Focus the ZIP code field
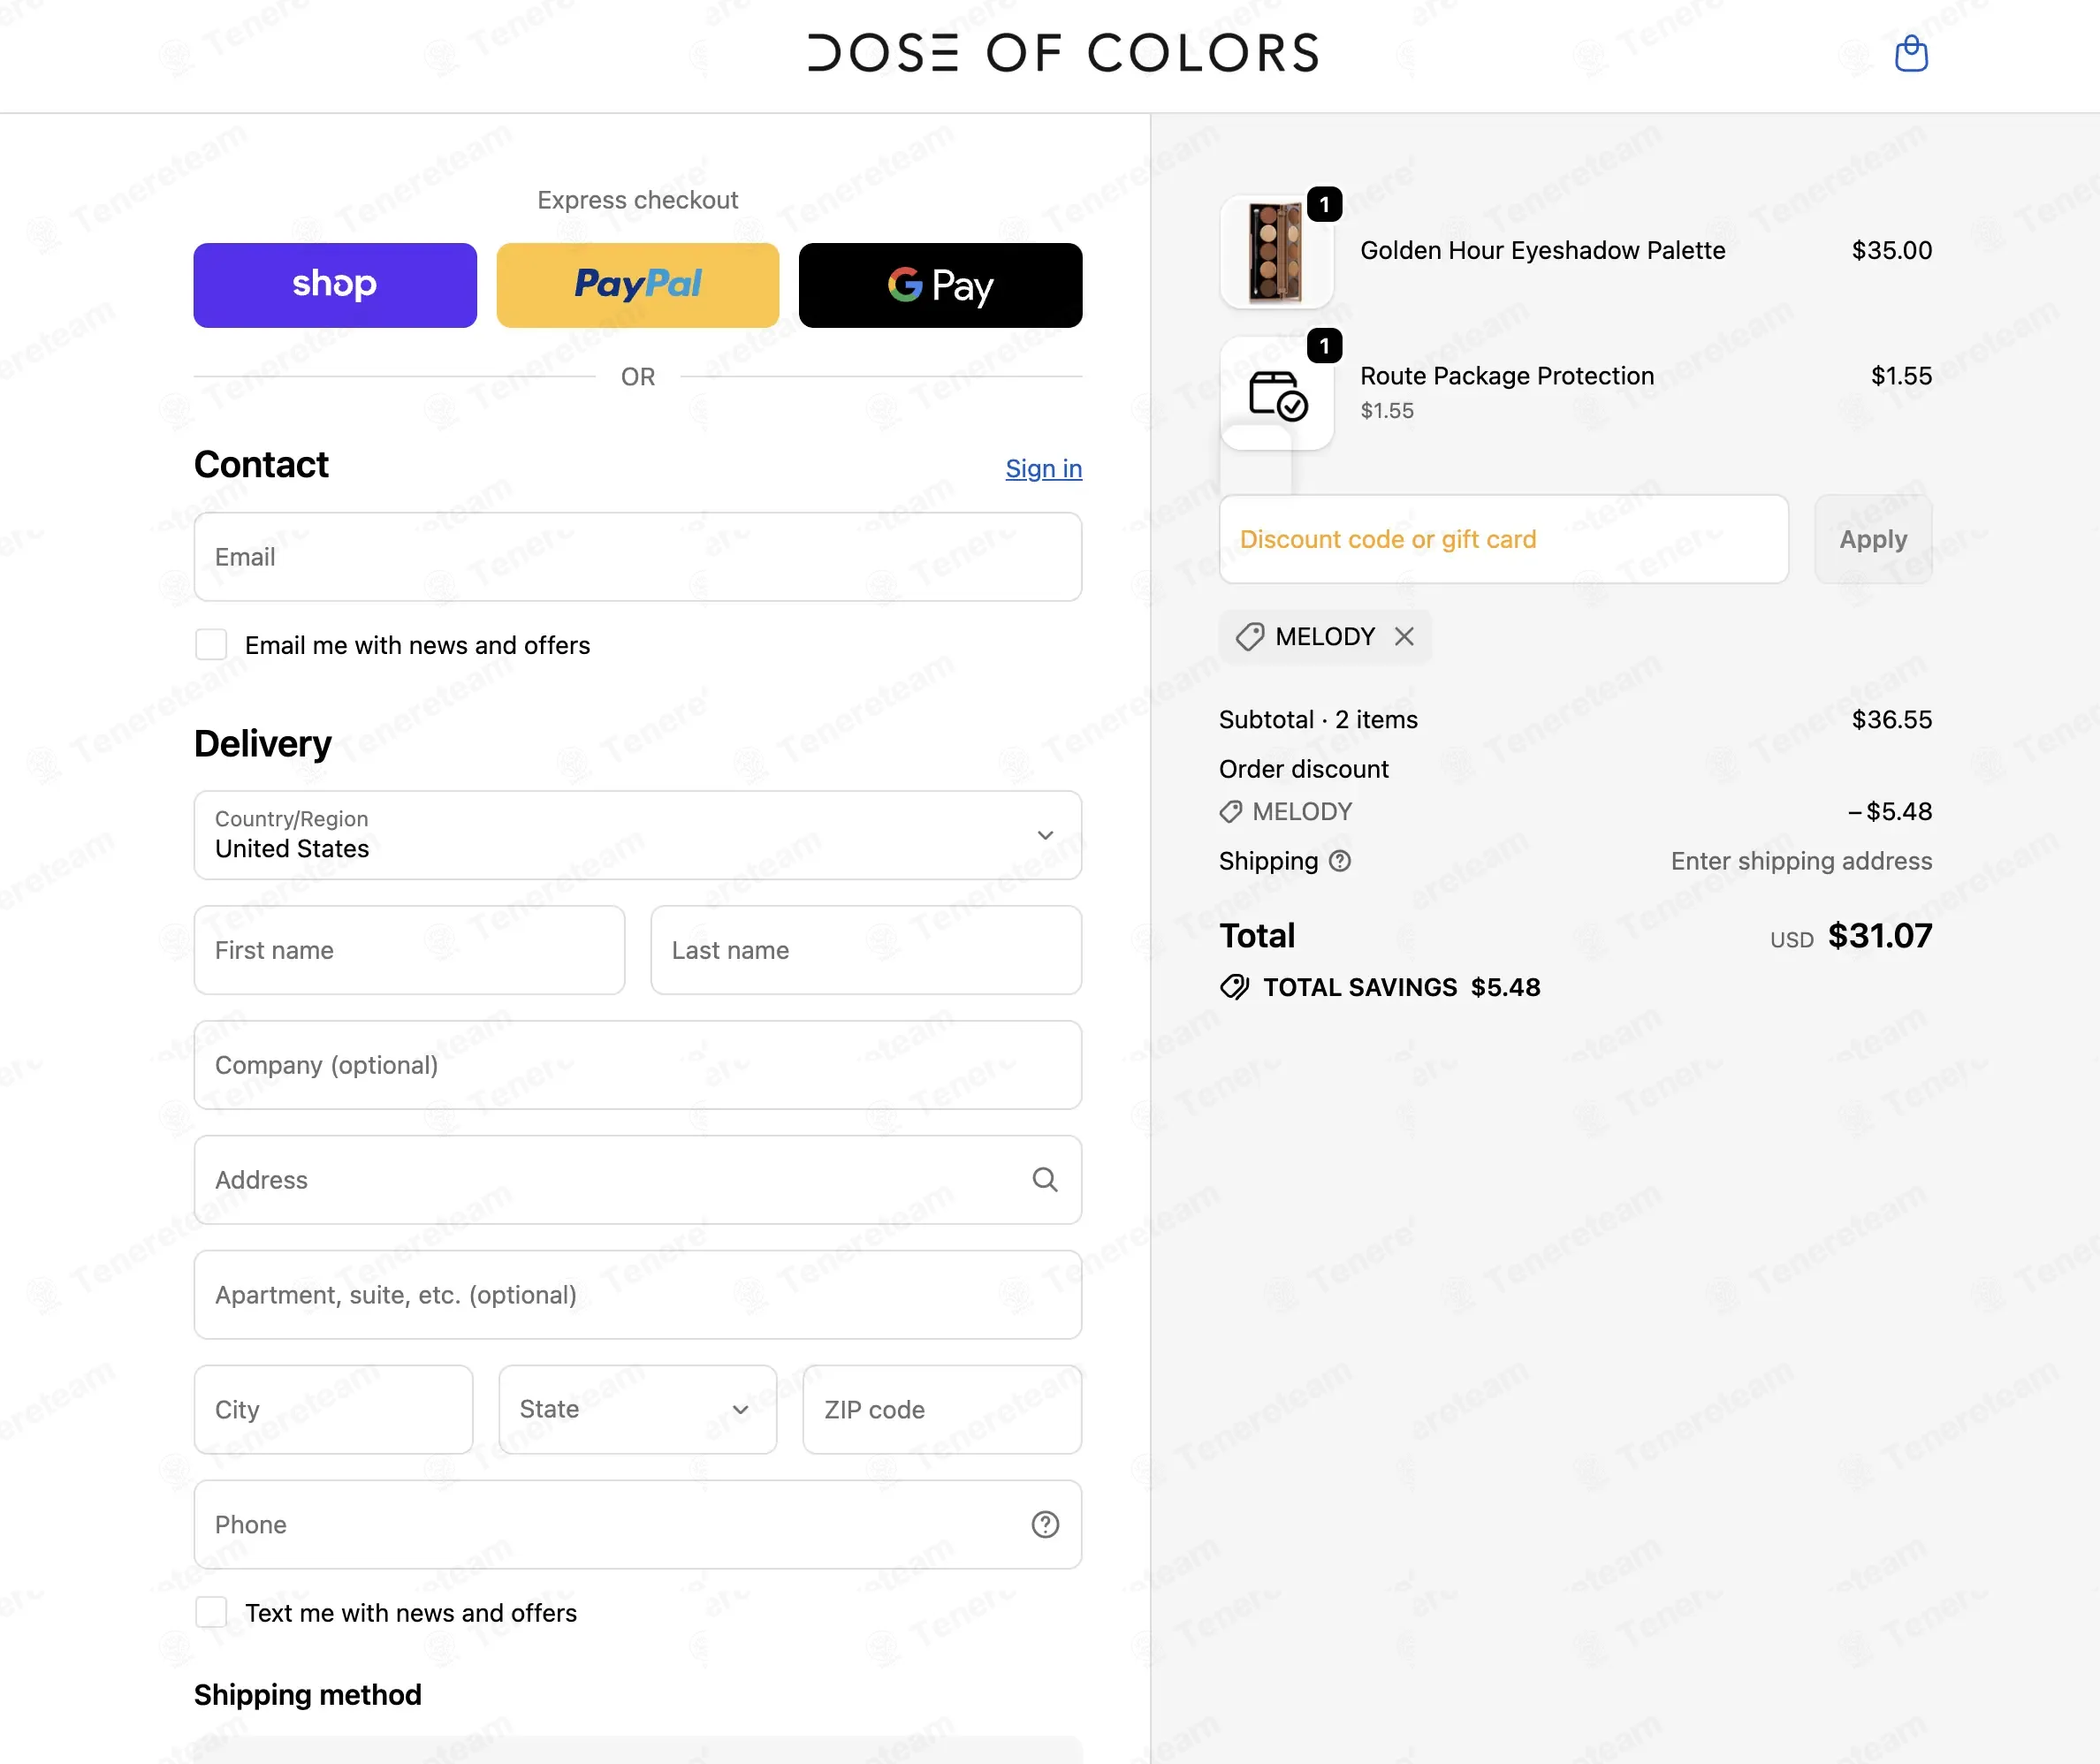The height and width of the screenshot is (1764, 2100). point(942,1409)
